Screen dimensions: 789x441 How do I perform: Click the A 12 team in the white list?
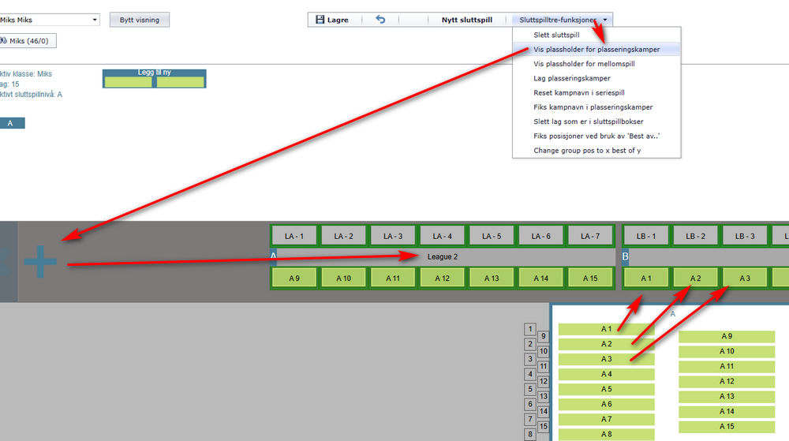[727, 382]
